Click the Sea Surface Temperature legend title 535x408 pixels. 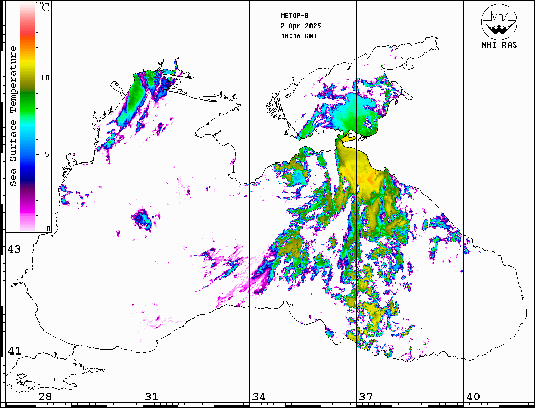pyautogui.click(x=13, y=117)
